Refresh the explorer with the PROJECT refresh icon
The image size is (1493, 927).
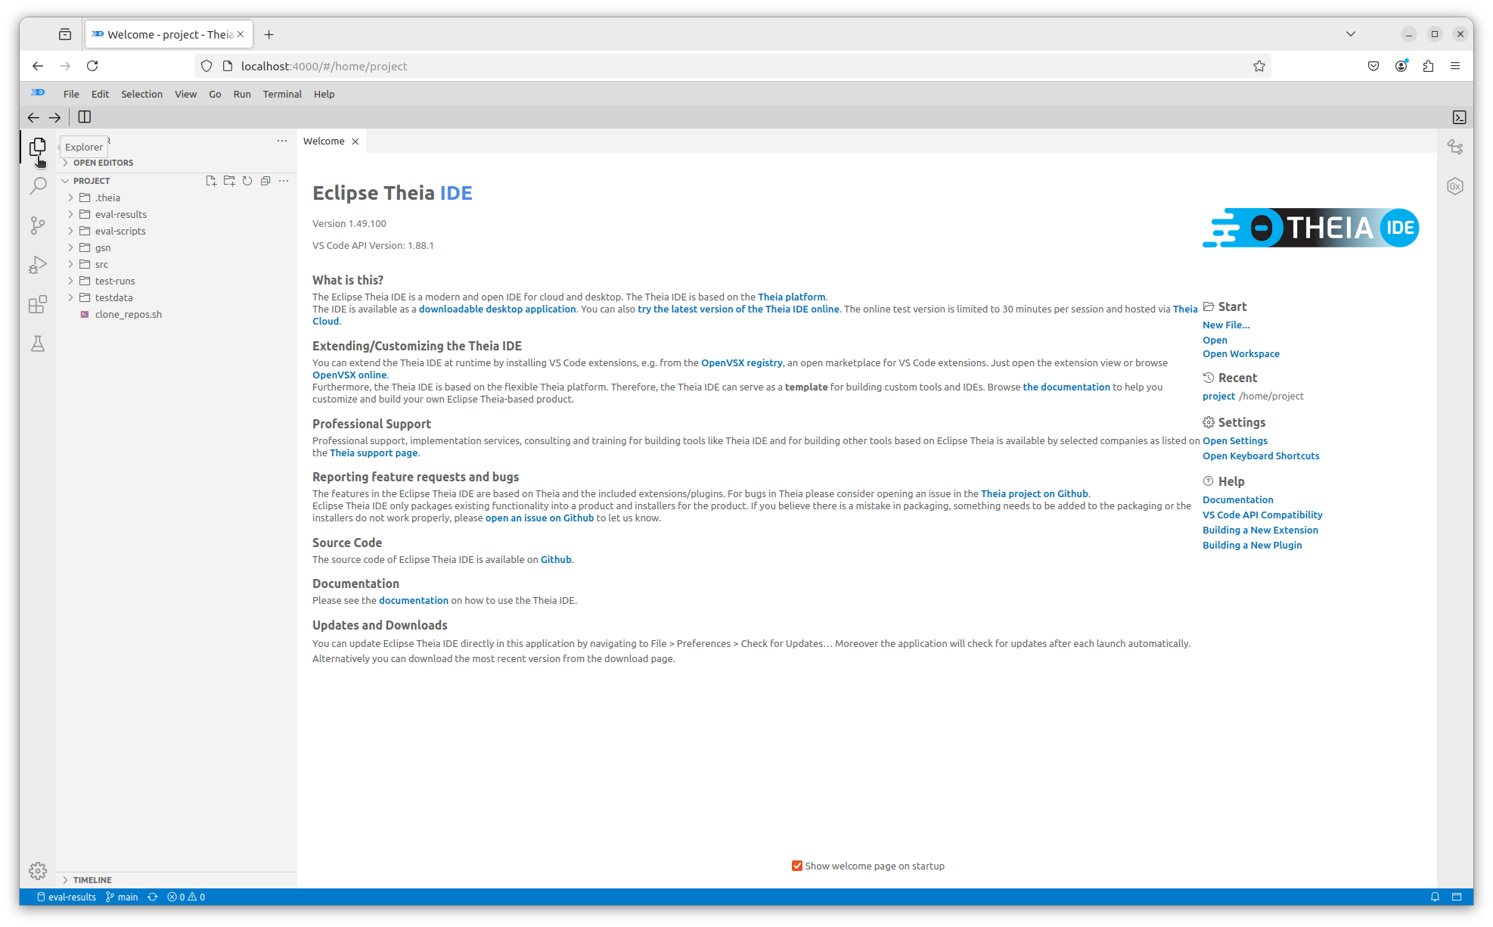(247, 181)
